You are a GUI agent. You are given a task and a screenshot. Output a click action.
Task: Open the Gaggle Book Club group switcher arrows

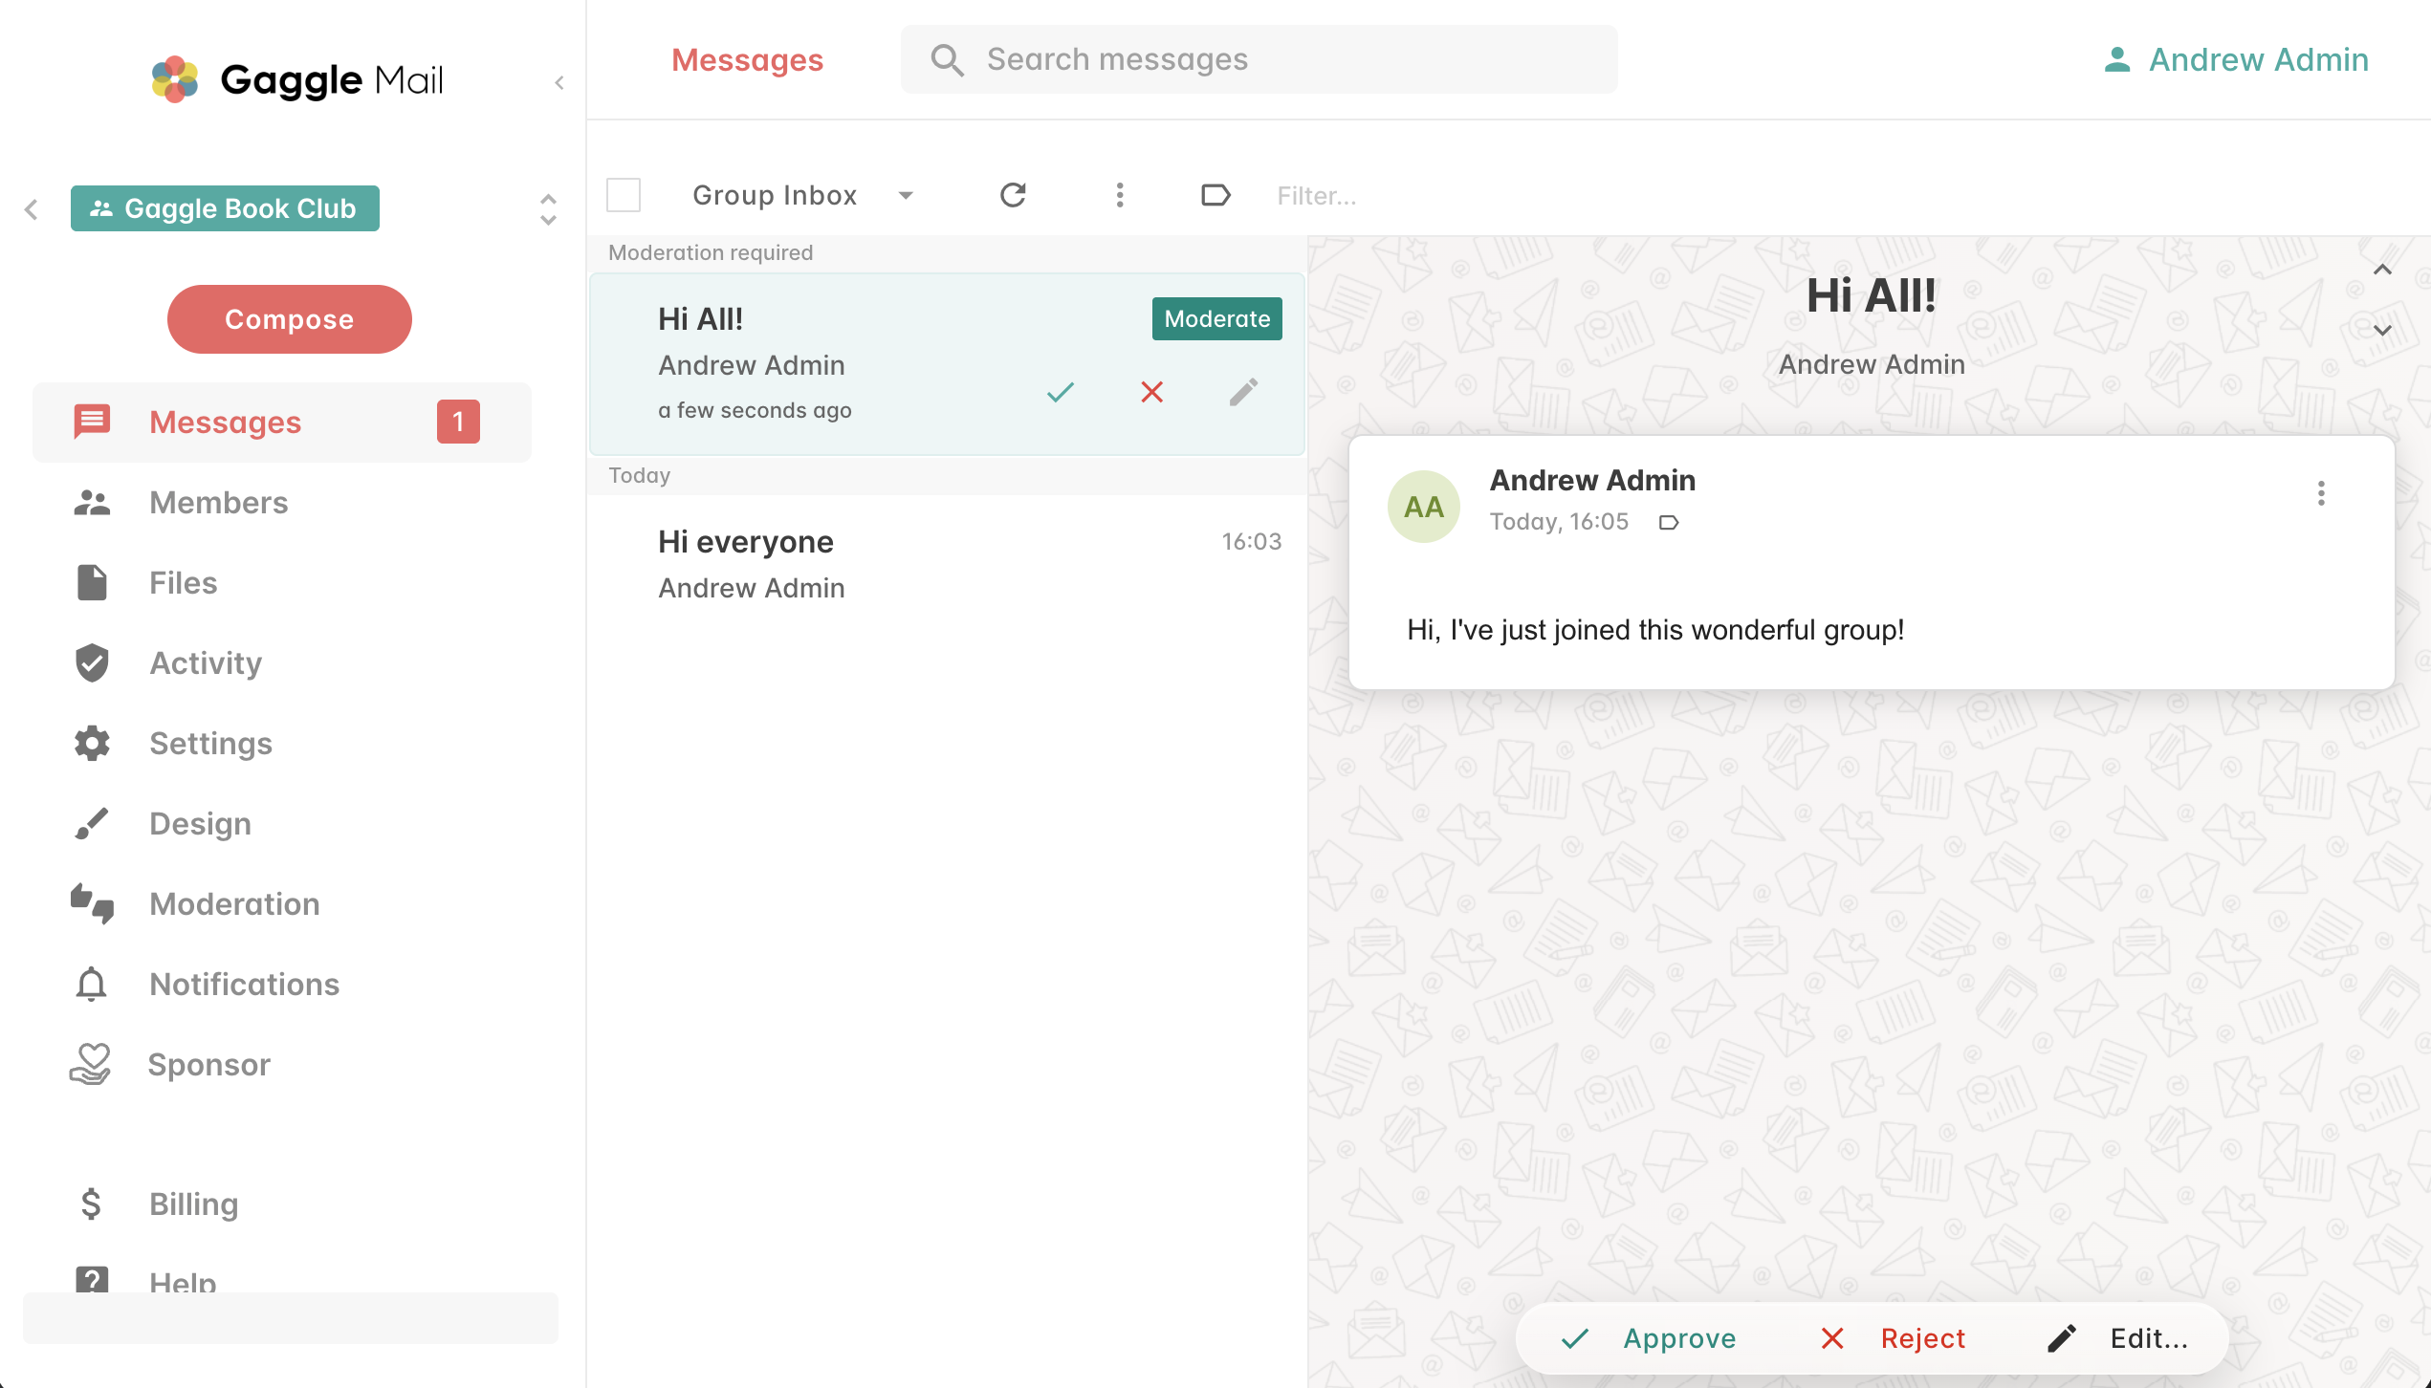pos(548,208)
